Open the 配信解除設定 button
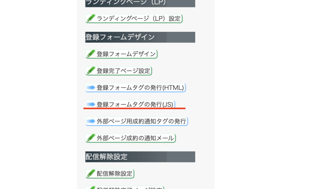Image resolution: width=322 pixels, height=189 pixels. (110, 174)
